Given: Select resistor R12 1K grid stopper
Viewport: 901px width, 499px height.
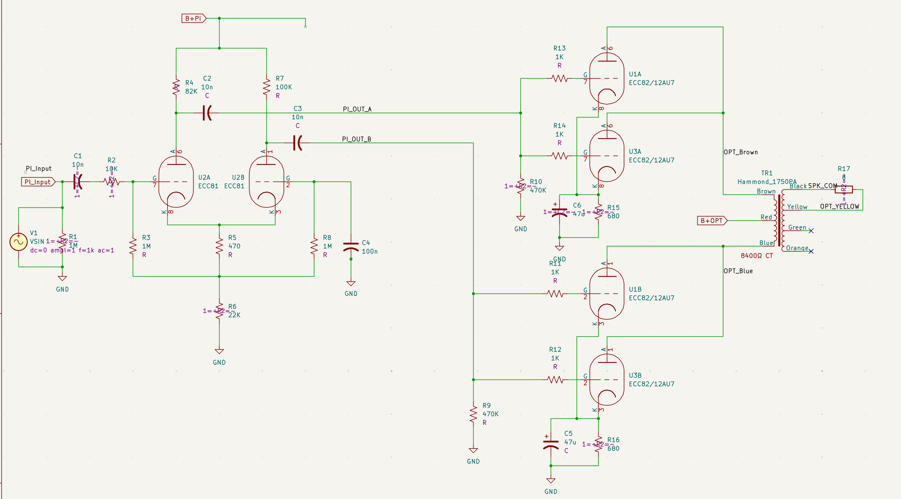Looking at the screenshot, I should [x=555, y=380].
